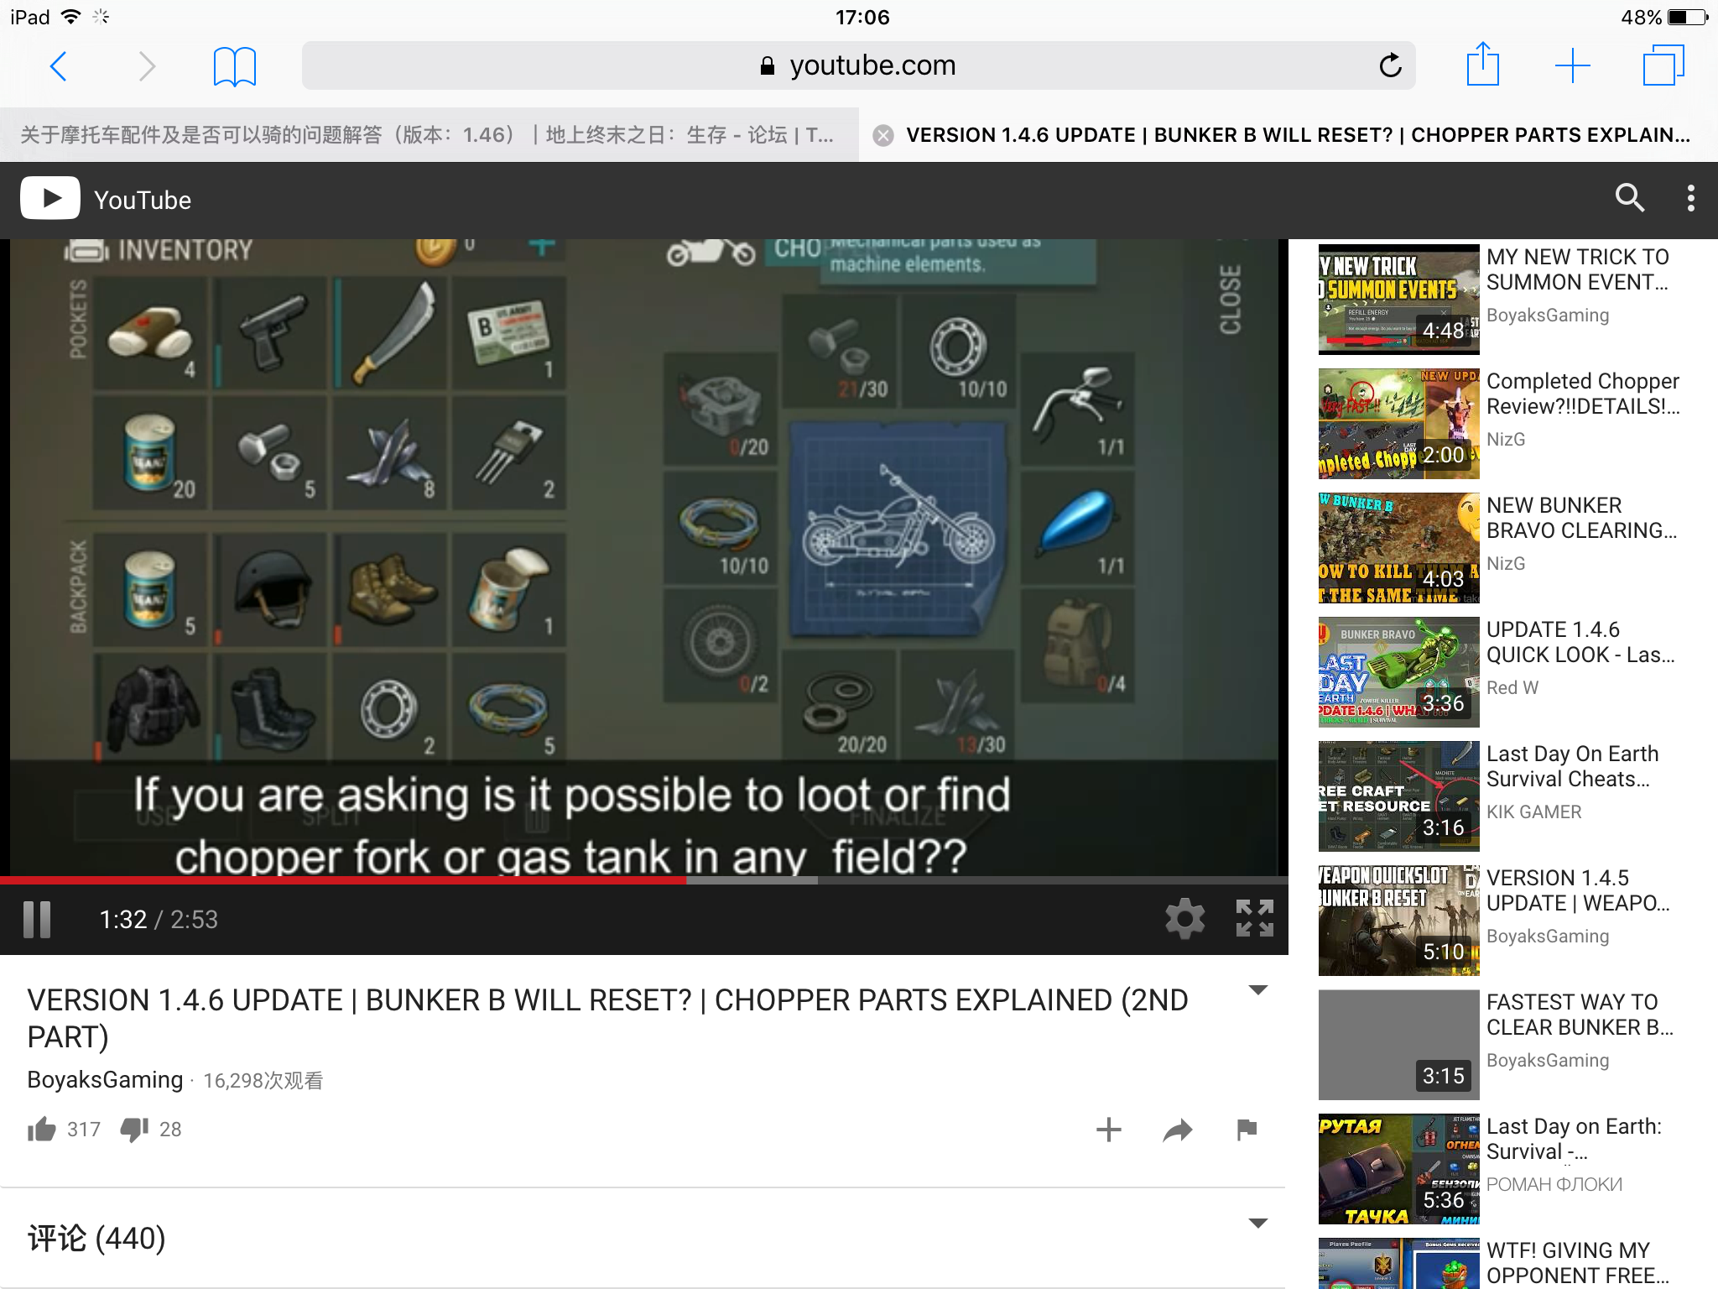Go back with Safari back arrow
The height and width of the screenshot is (1289, 1718).
59,65
